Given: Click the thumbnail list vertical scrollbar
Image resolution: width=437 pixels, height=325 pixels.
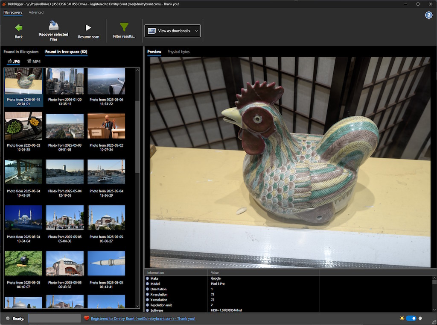Looking at the screenshot, I should pyautogui.click(x=137, y=137).
